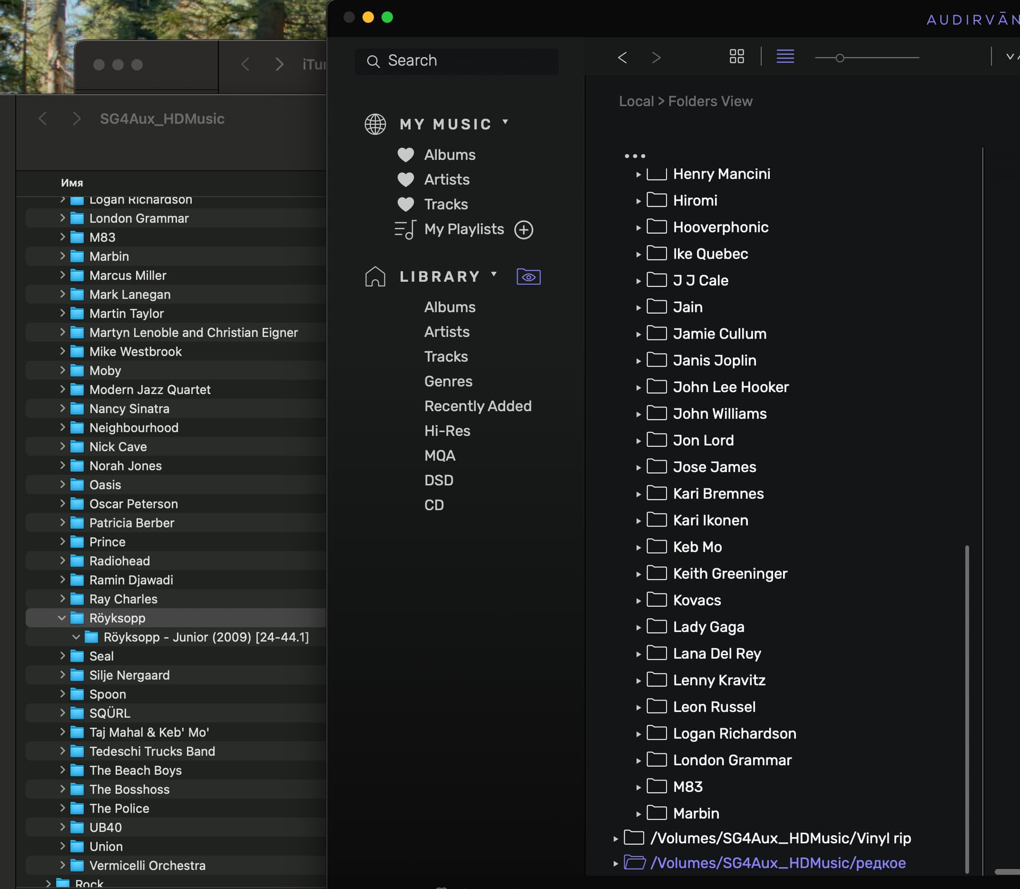Open the CD section
This screenshot has height=889, width=1020.
[x=433, y=505]
